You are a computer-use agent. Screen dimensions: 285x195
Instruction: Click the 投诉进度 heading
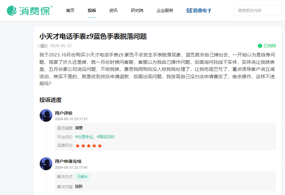50,100
